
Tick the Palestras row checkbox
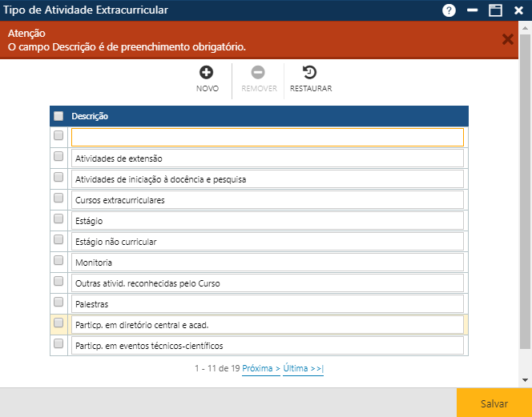[x=58, y=302]
